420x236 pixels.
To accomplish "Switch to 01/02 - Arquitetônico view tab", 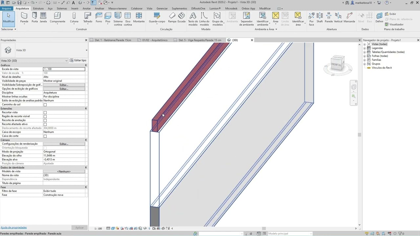I will [155, 40].
